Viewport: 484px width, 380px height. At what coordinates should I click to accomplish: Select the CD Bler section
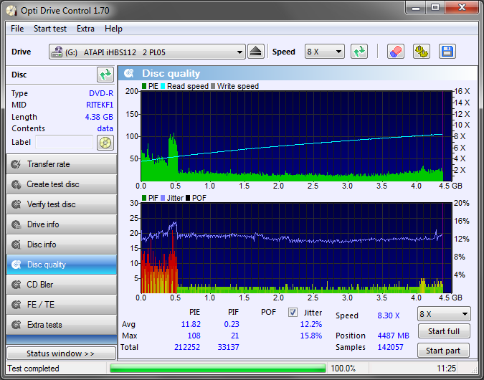point(62,285)
